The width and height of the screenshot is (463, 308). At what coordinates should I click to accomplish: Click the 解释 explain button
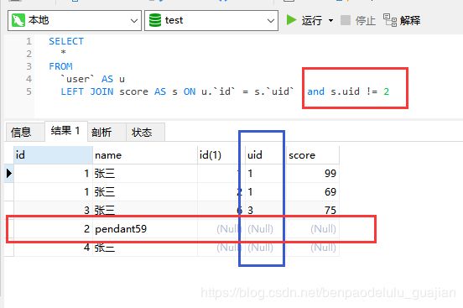402,20
